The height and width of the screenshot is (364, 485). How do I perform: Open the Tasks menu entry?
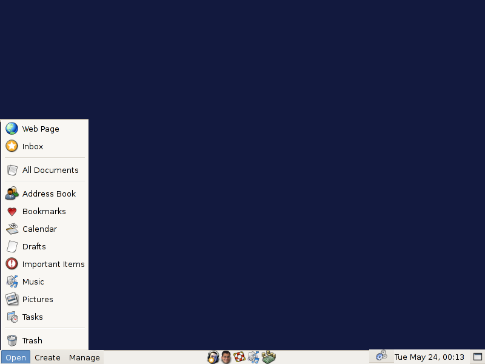[x=32, y=317]
